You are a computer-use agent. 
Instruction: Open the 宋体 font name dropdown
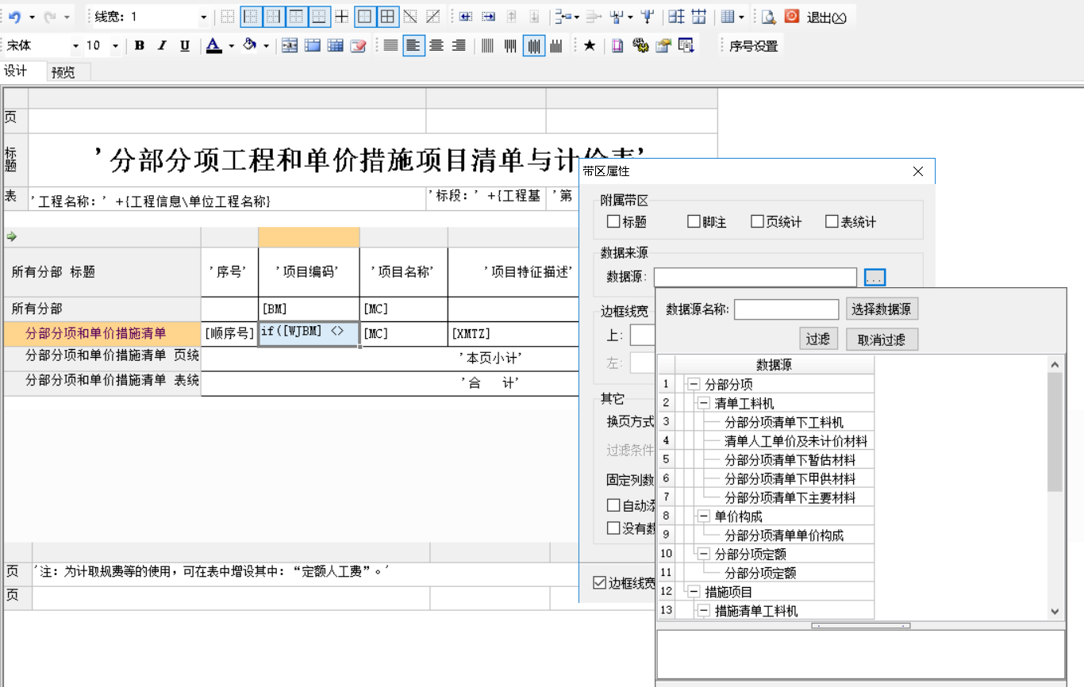75,46
